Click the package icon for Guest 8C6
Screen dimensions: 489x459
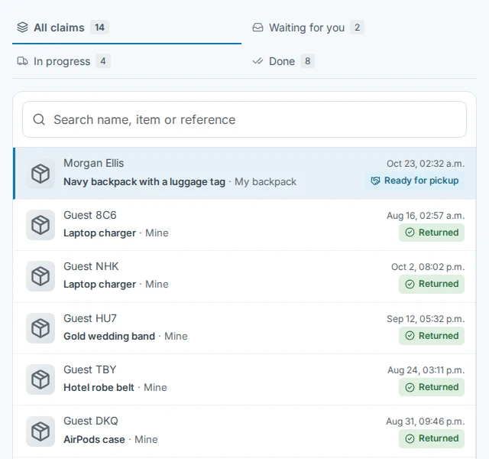tap(40, 225)
